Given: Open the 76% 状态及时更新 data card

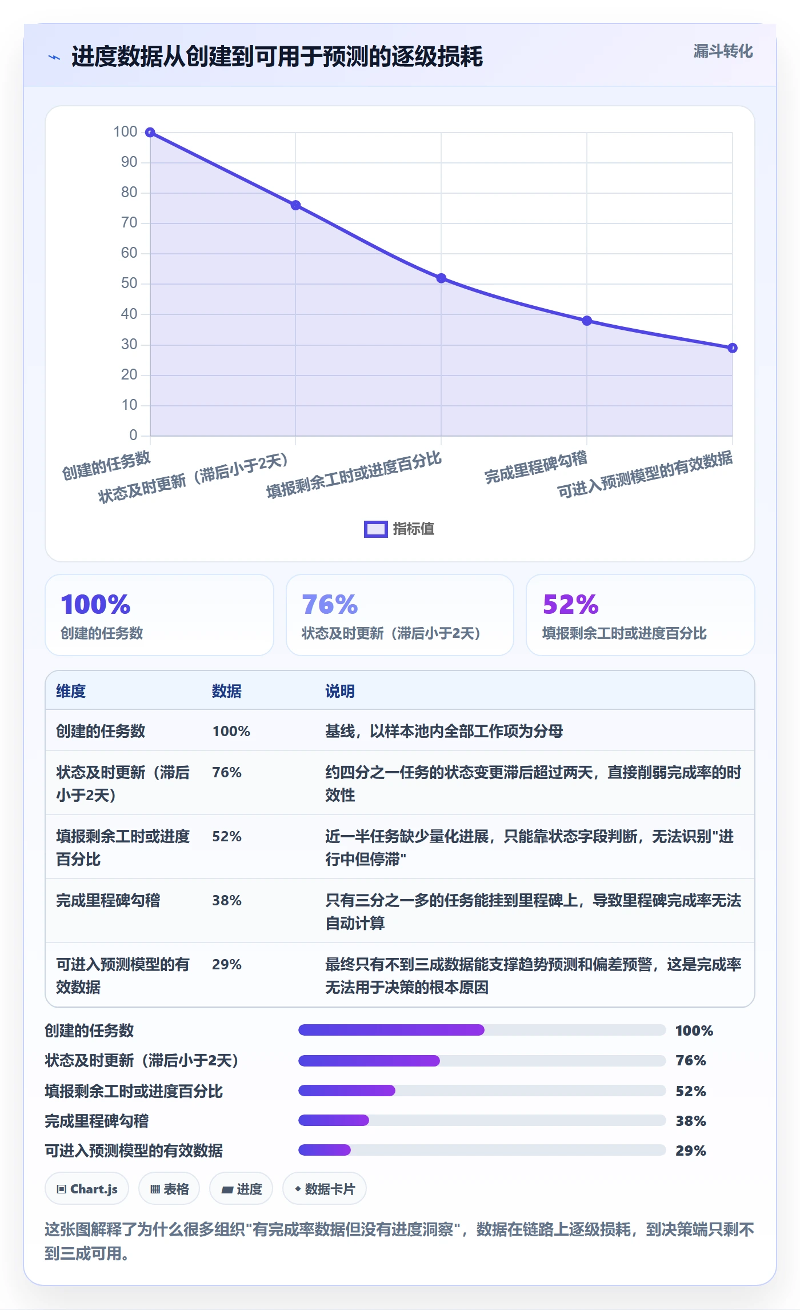Looking at the screenshot, I should (x=400, y=615).
